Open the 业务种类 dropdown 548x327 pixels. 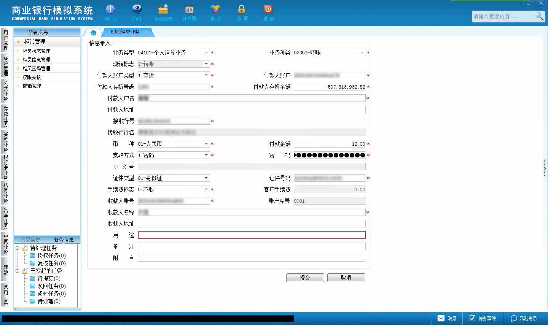click(362, 52)
